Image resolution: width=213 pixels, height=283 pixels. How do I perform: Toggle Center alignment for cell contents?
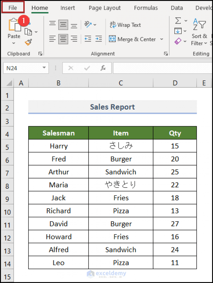pos(63,39)
